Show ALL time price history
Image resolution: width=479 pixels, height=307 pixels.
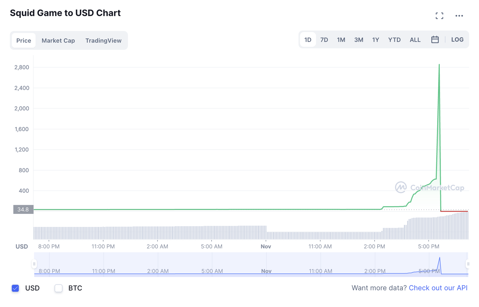415,40
